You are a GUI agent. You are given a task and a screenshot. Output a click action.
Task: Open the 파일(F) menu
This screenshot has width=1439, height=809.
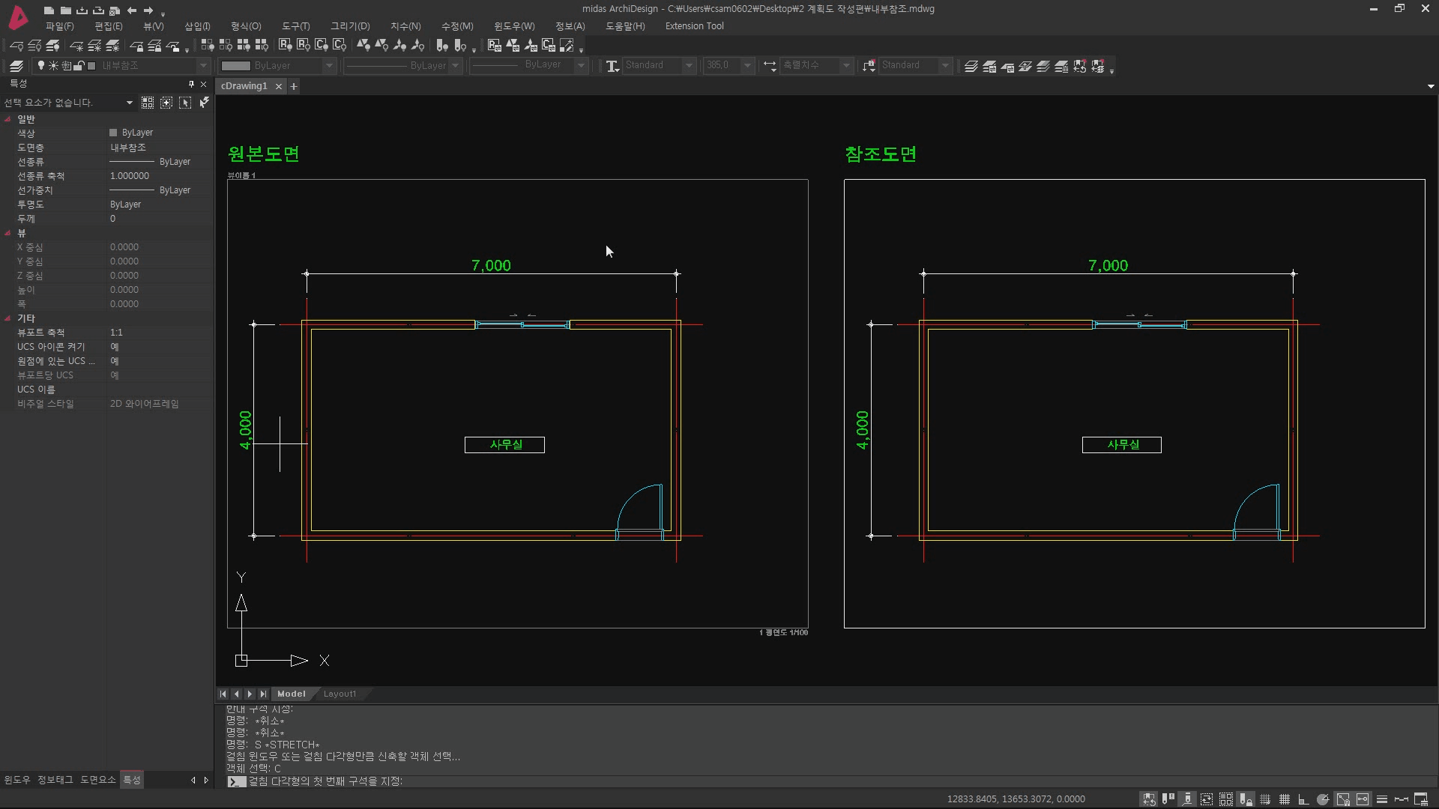click(60, 26)
